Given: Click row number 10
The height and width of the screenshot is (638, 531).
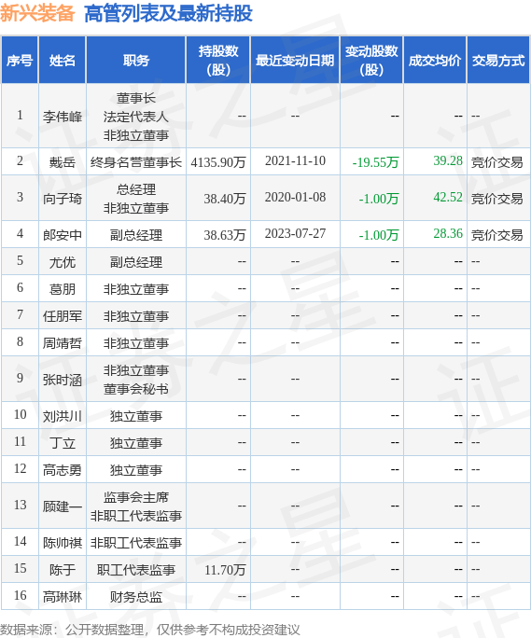Looking at the screenshot, I should pos(20,414).
